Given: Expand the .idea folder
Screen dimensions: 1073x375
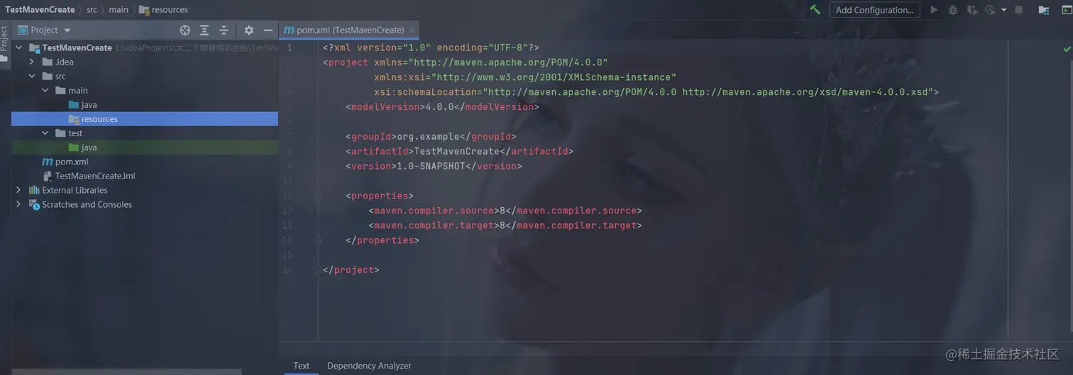Looking at the screenshot, I should (32, 62).
